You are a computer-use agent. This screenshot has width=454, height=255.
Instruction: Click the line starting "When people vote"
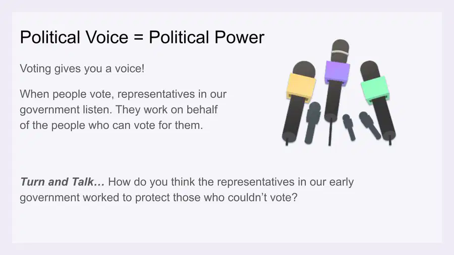123,94
